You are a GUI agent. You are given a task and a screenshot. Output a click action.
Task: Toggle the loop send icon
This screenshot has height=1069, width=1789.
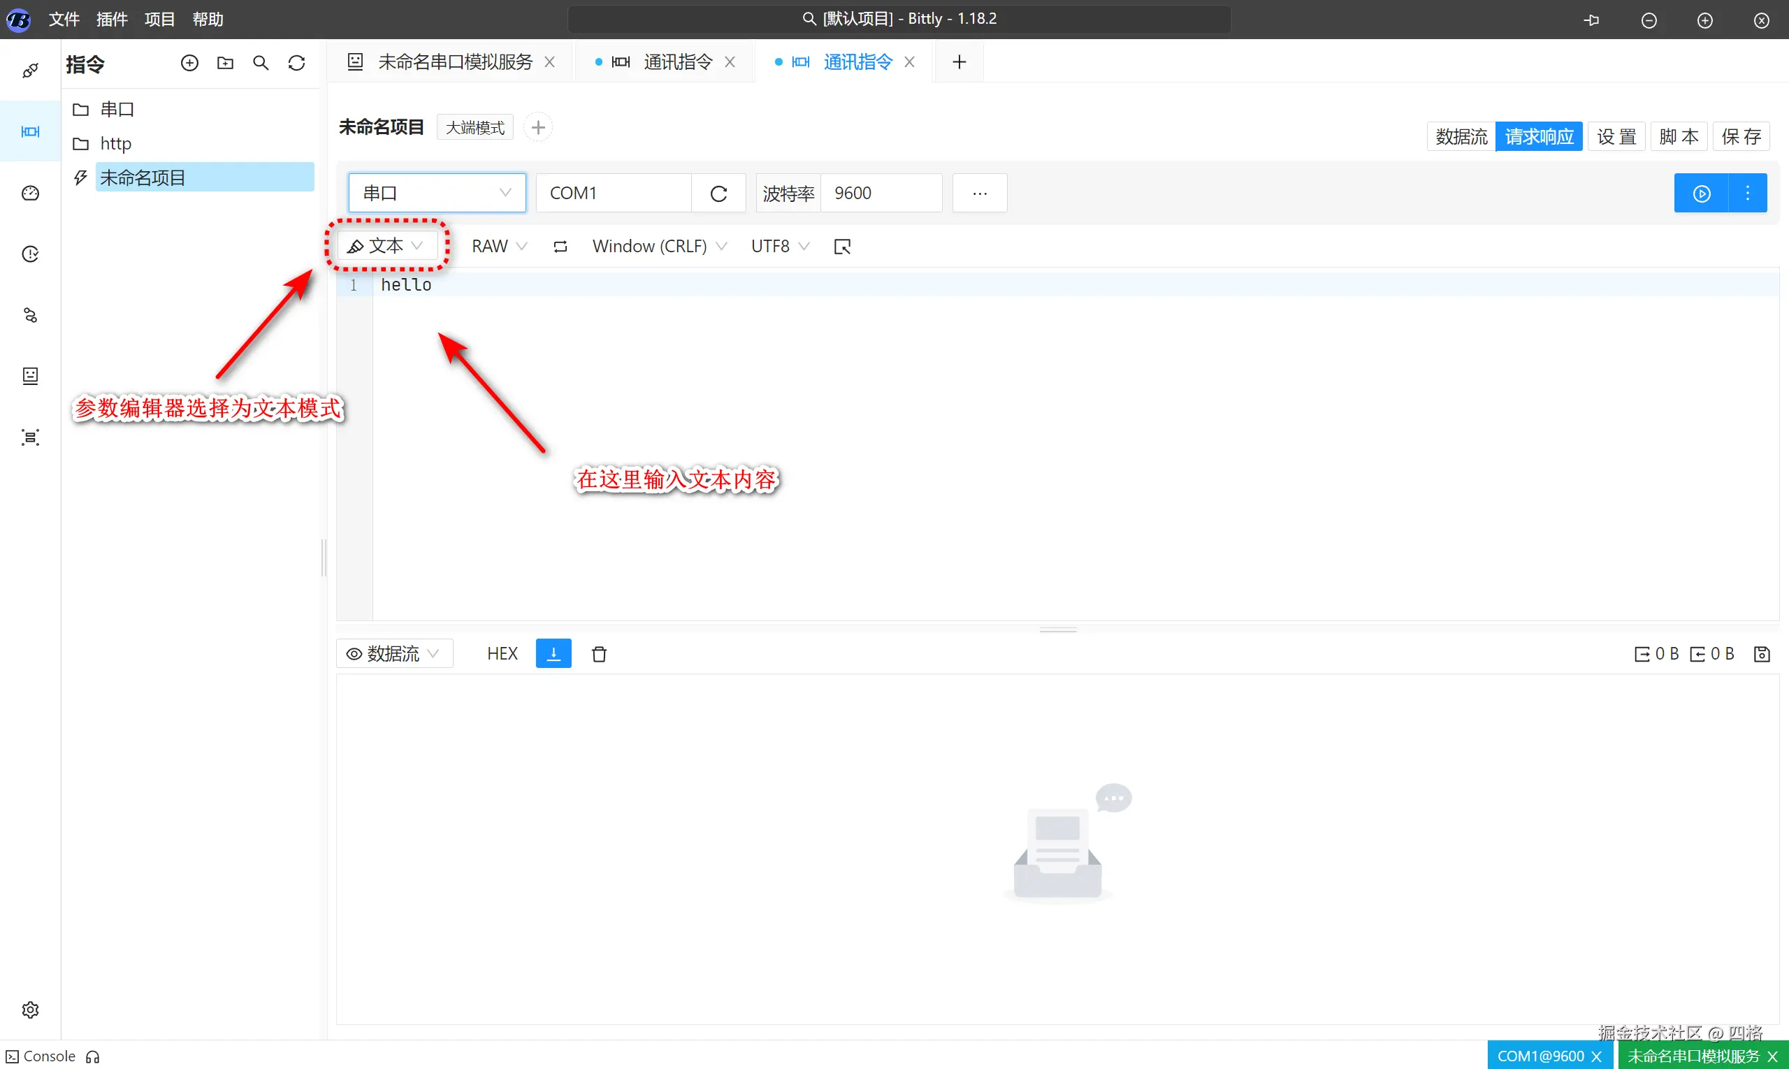[560, 247]
